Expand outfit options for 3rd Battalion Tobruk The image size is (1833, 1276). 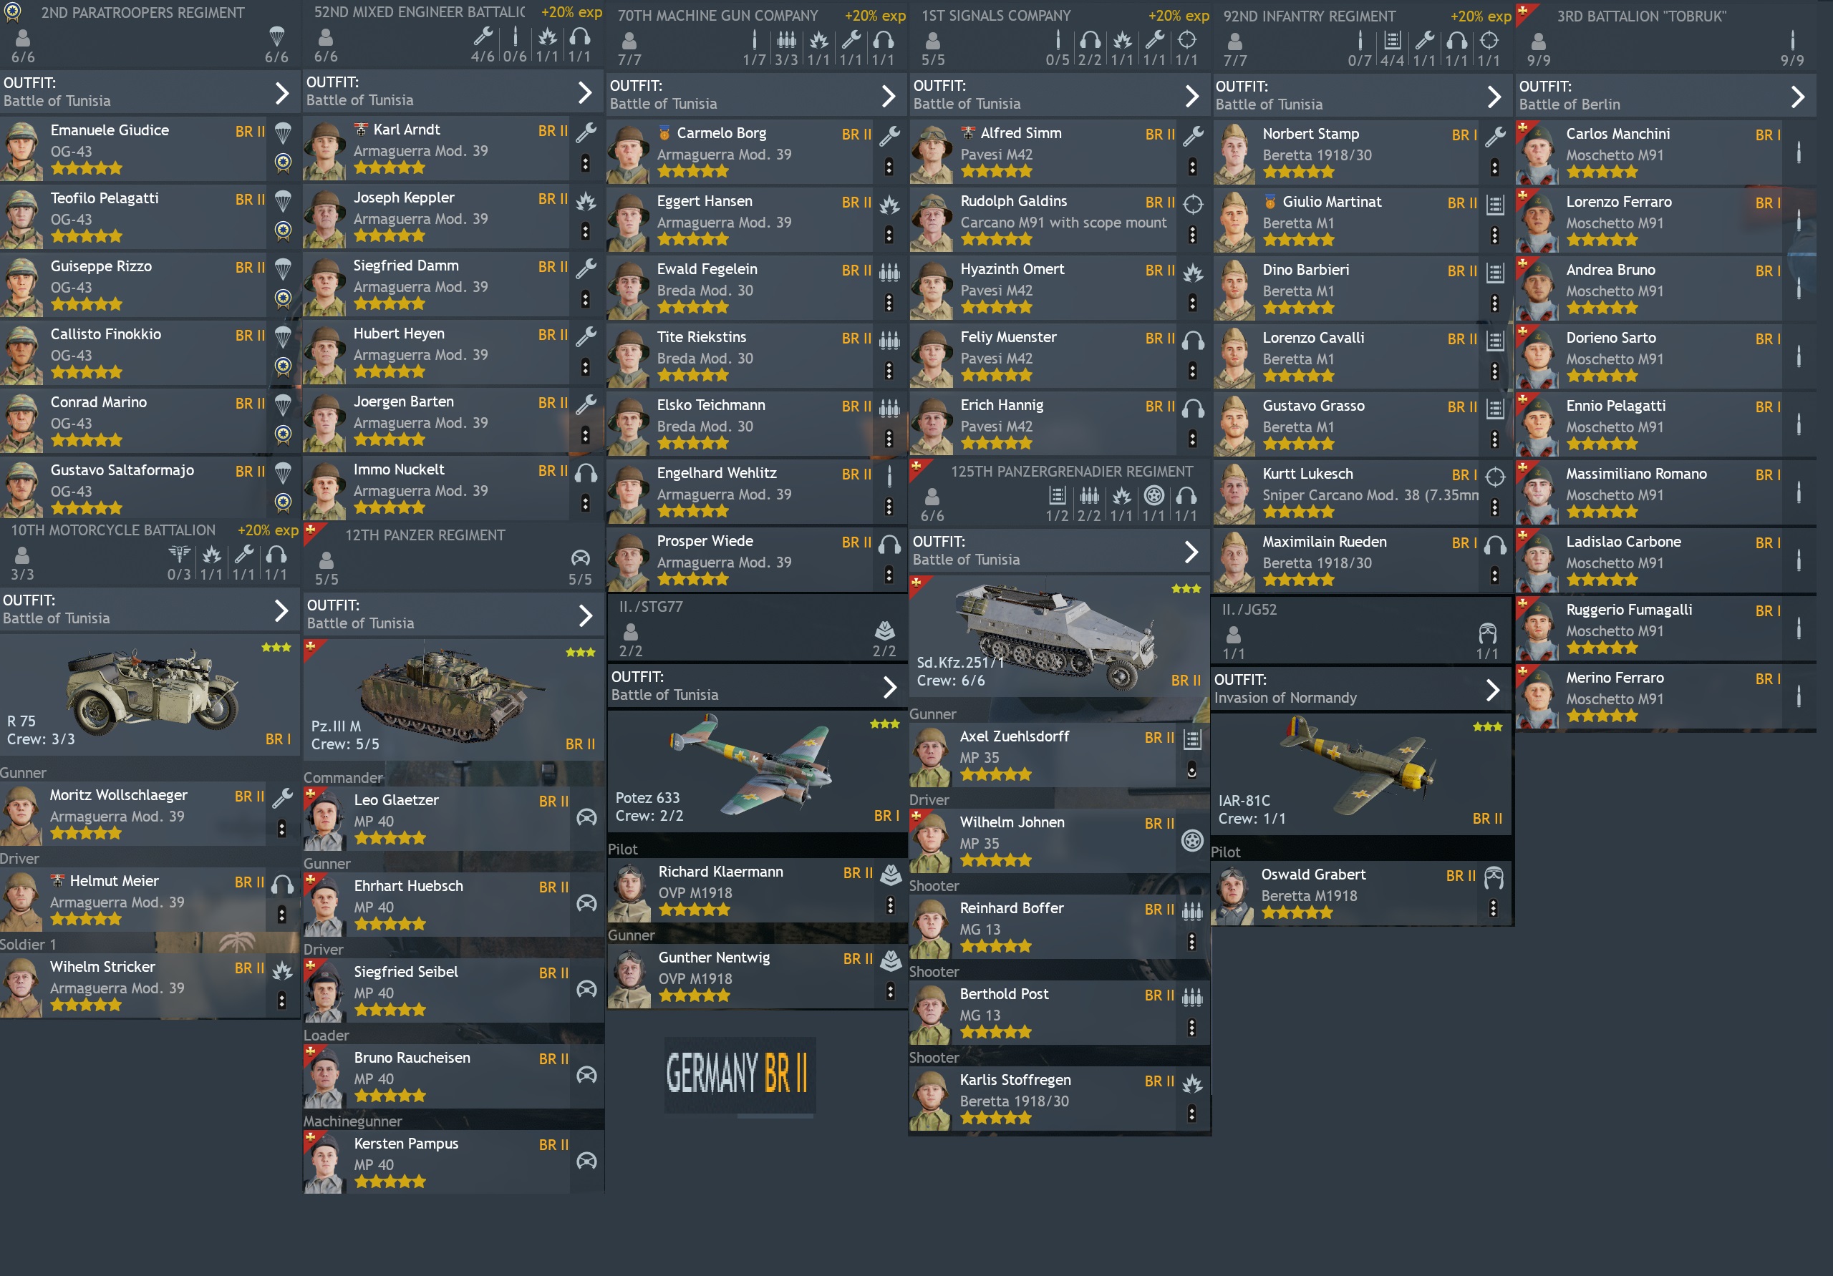1797,97
